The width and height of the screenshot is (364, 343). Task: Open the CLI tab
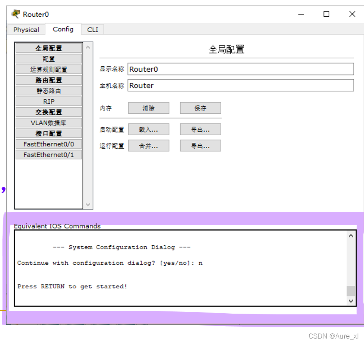pos(93,30)
